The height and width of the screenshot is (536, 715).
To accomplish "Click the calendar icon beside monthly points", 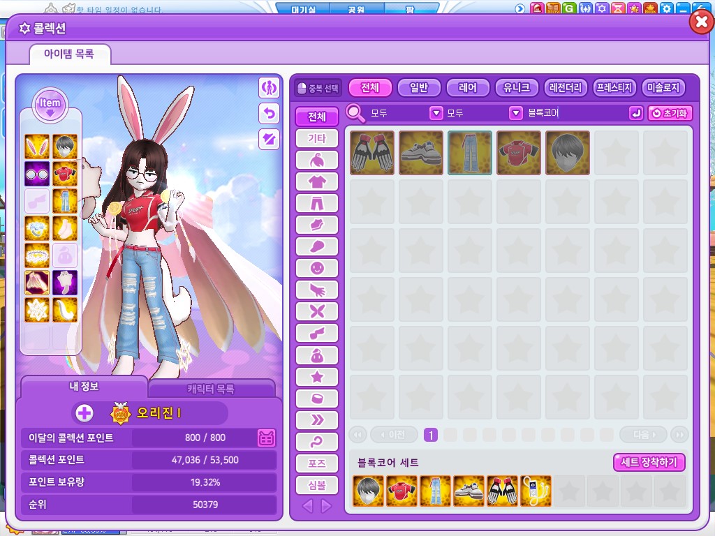I will [x=266, y=438].
